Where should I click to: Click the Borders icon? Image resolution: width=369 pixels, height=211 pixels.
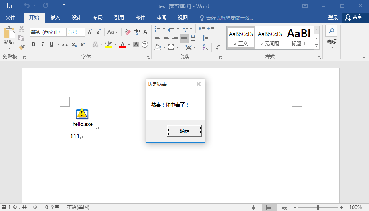[x=171, y=47]
